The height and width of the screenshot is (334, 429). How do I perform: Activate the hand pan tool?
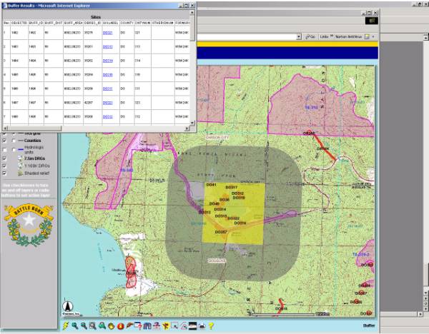pos(112,325)
